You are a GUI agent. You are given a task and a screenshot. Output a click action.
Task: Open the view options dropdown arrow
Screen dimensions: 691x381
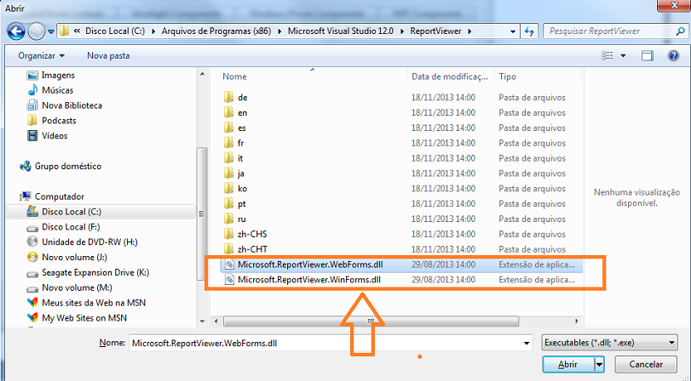[x=623, y=56]
